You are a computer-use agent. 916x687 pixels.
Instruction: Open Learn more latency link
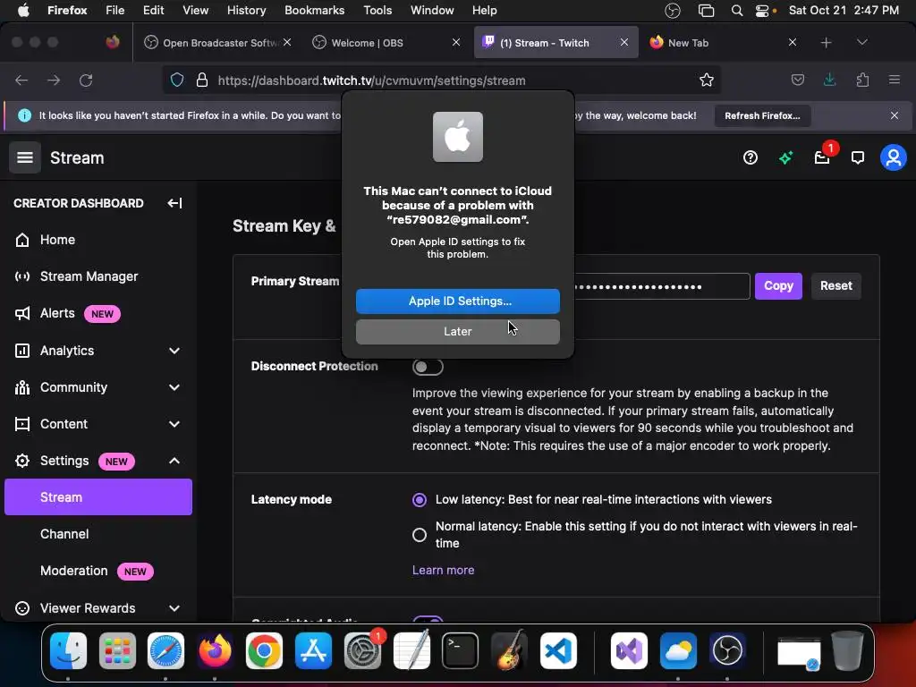[x=444, y=570]
